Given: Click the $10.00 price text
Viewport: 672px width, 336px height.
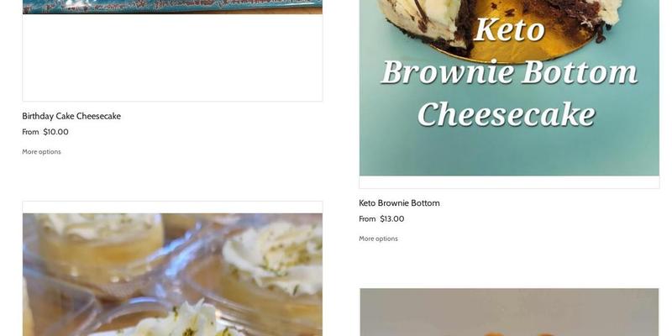Looking at the screenshot, I should 55,132.
